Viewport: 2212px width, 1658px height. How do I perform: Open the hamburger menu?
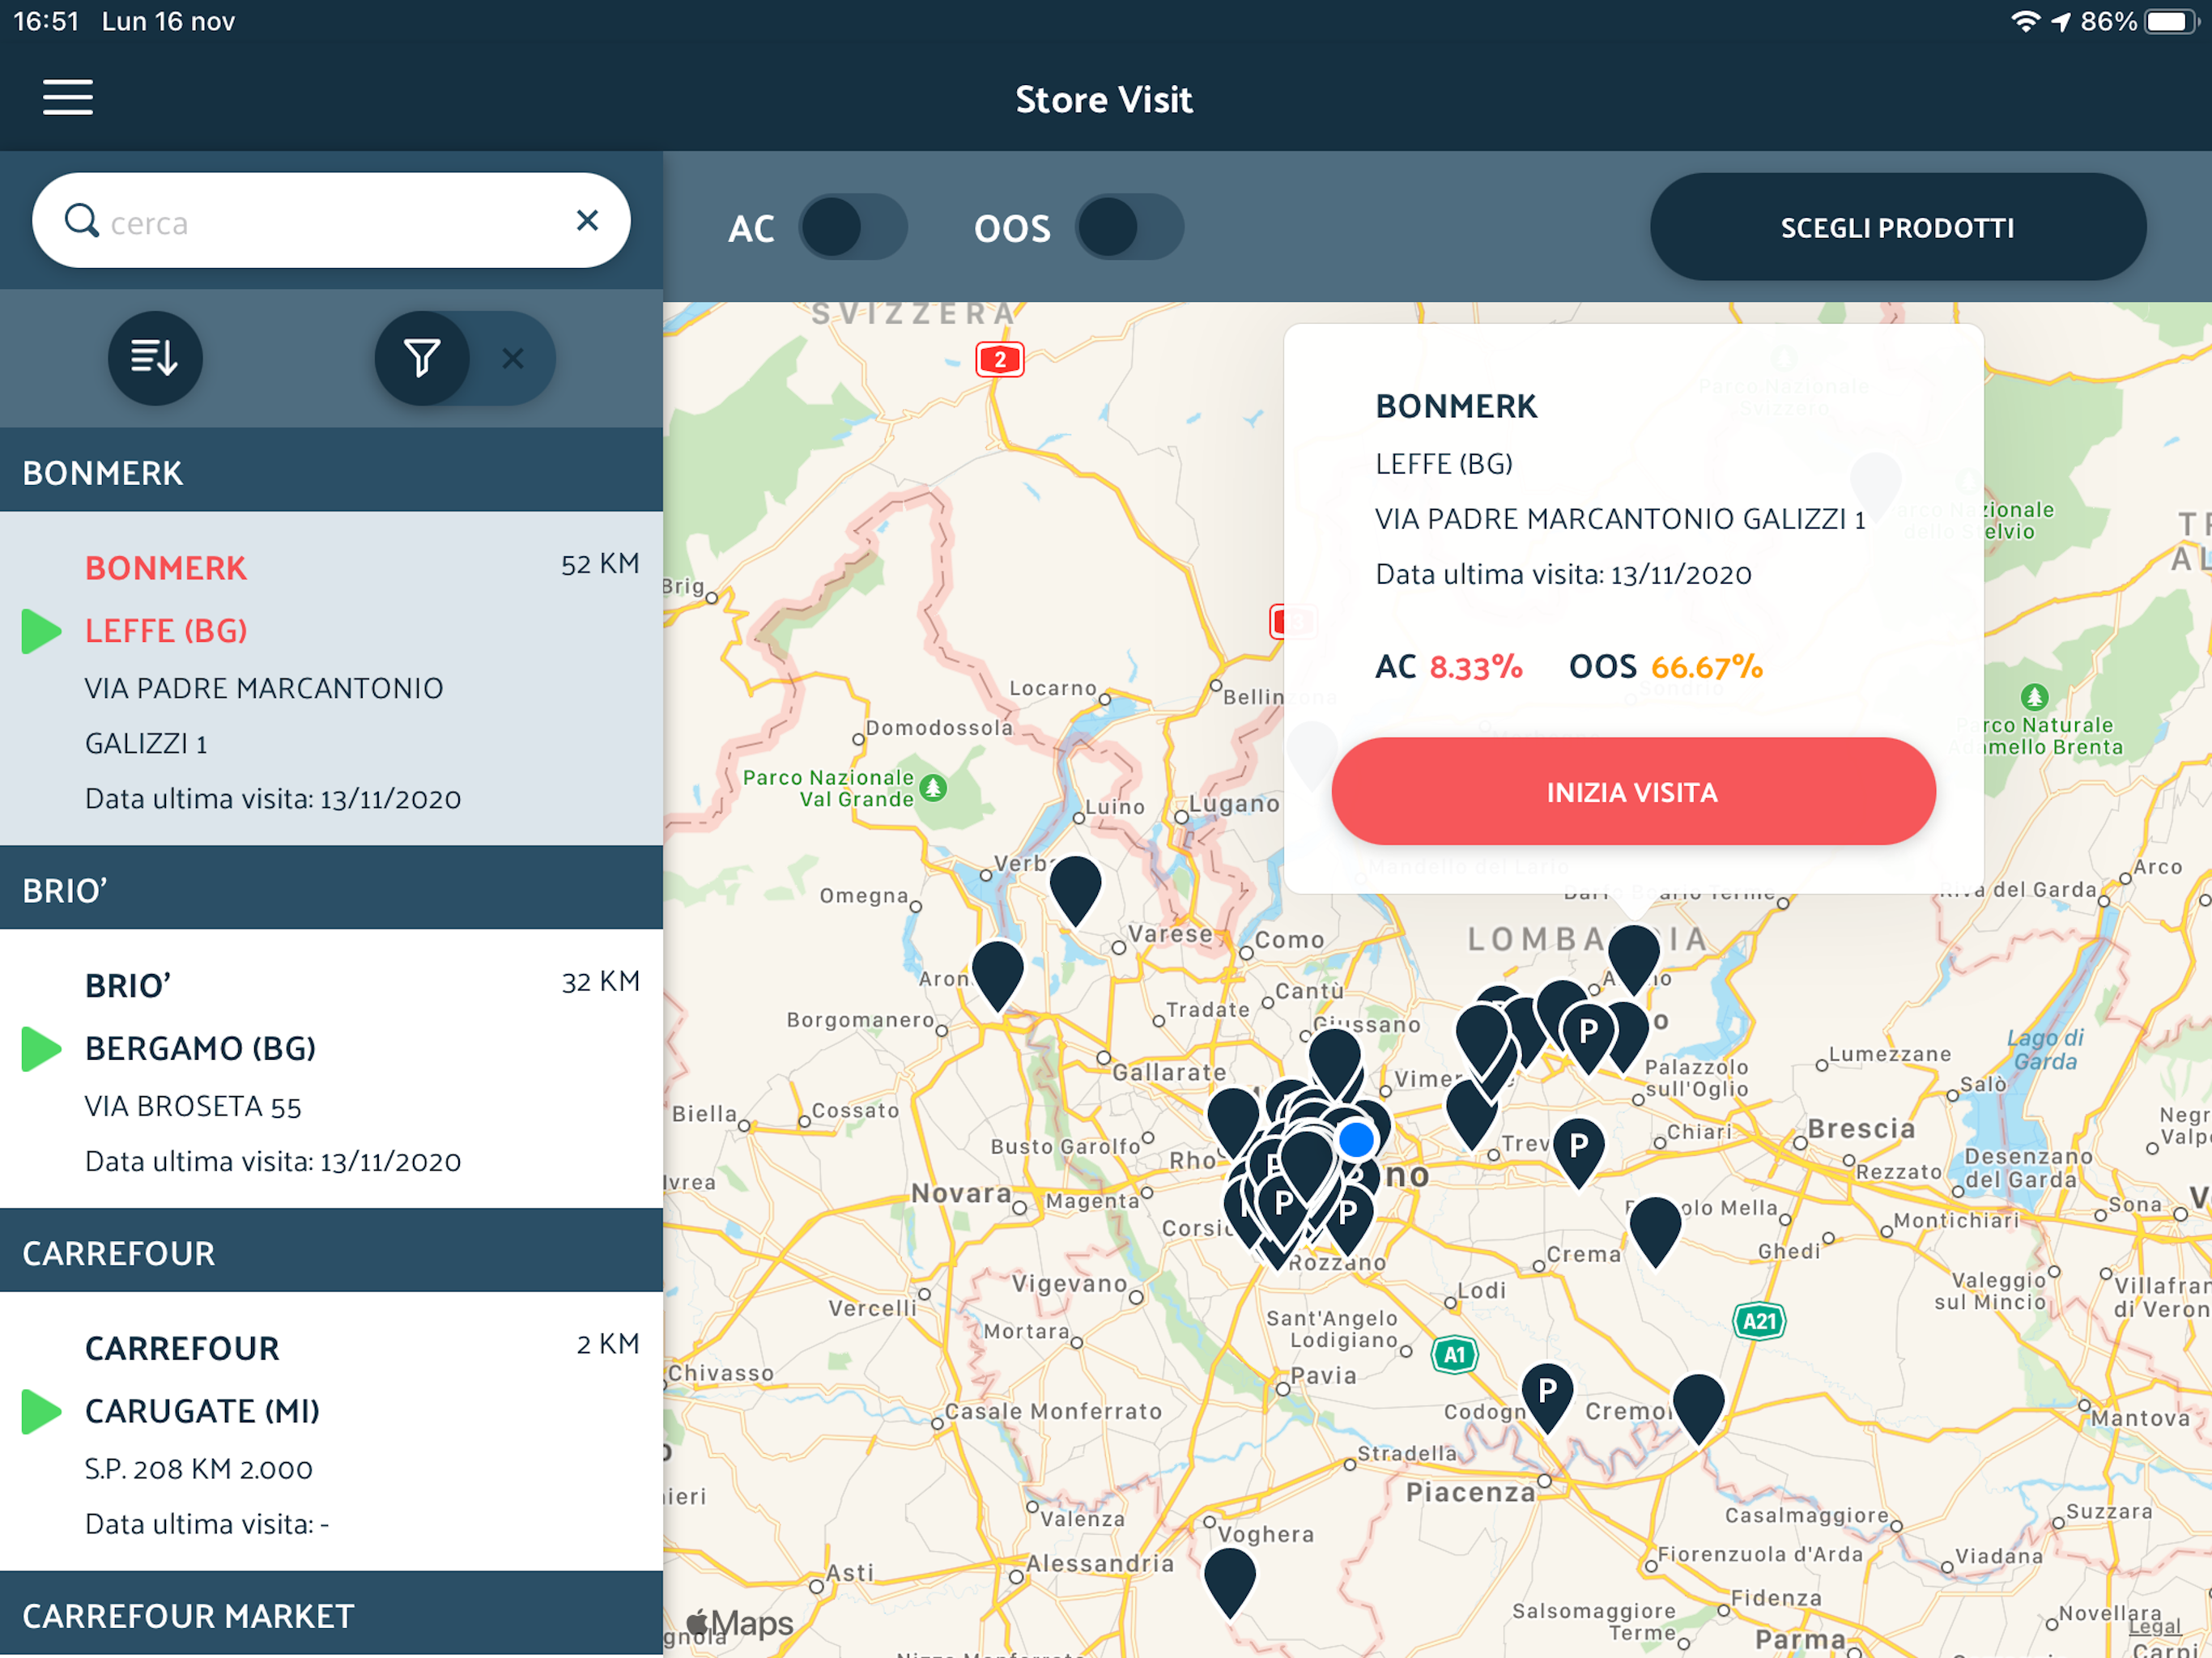68,97
